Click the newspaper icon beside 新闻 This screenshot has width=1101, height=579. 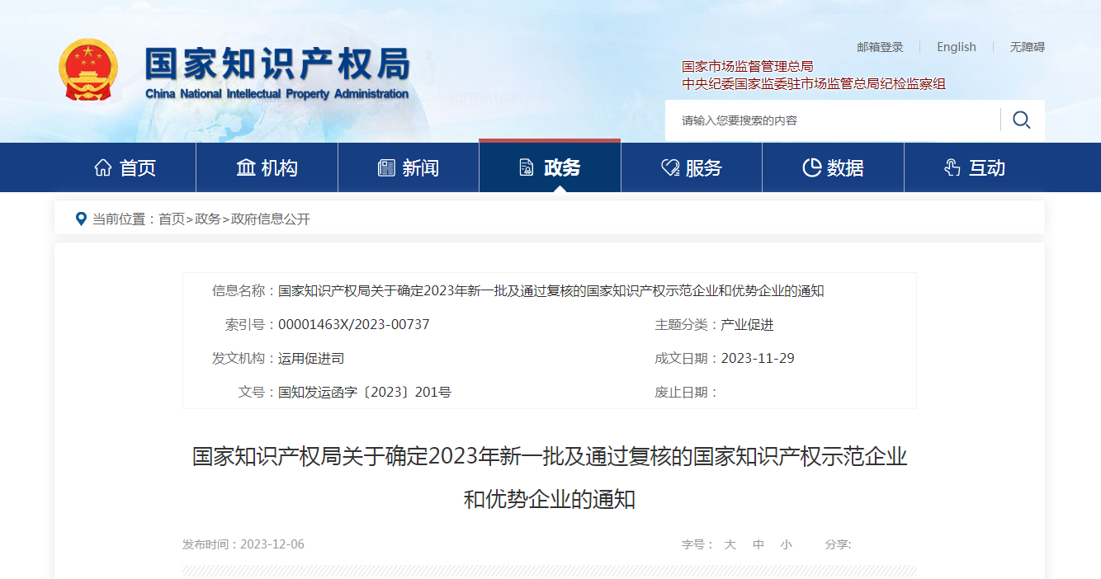386,168
